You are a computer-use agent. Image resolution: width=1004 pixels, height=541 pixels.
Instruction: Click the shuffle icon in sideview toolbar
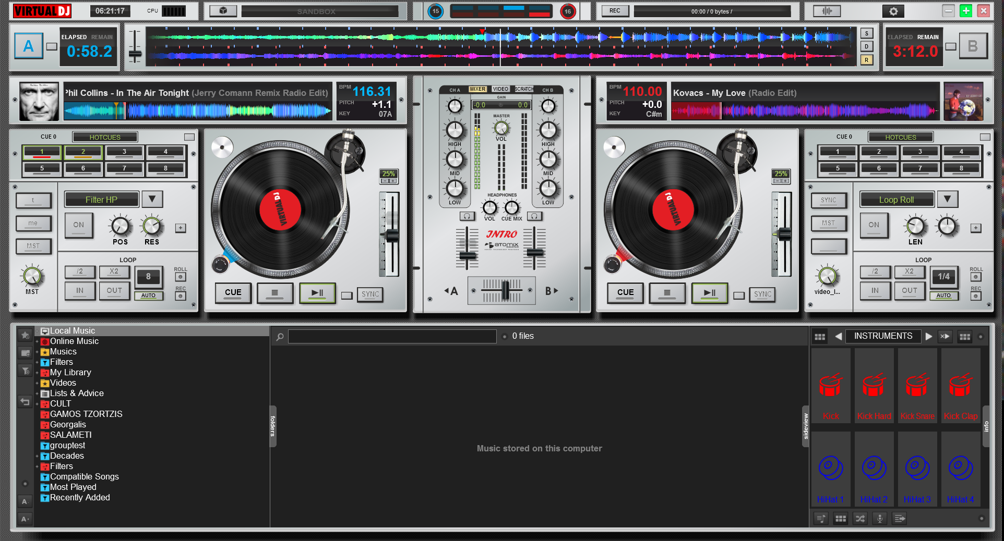pyautogui.click(x=860, y=518)
